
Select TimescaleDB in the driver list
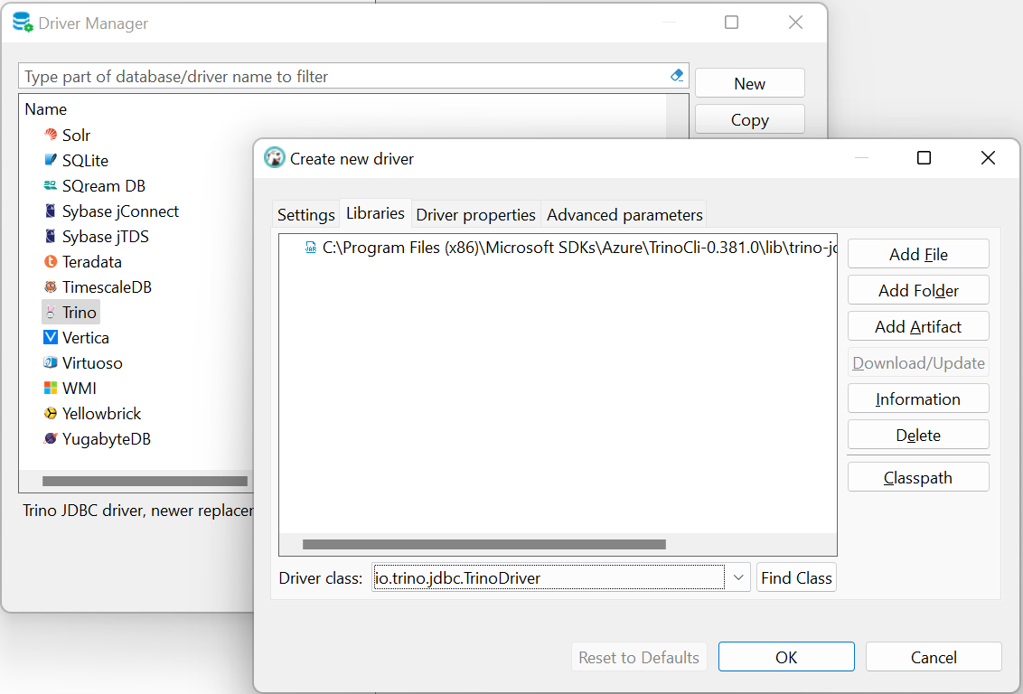pyautogui.click(x=107, y=287)
